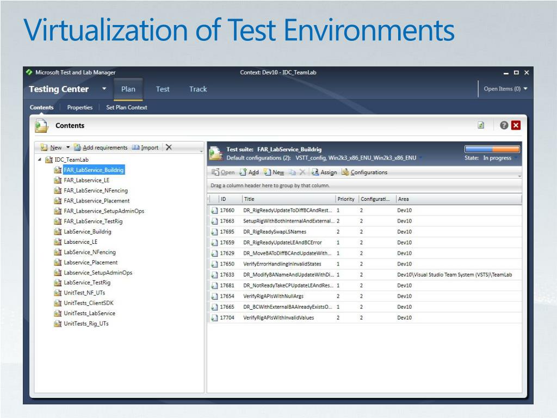Switch to the Test tab
This screenshot has height=418, width=557.
click(x=163, y=89)
